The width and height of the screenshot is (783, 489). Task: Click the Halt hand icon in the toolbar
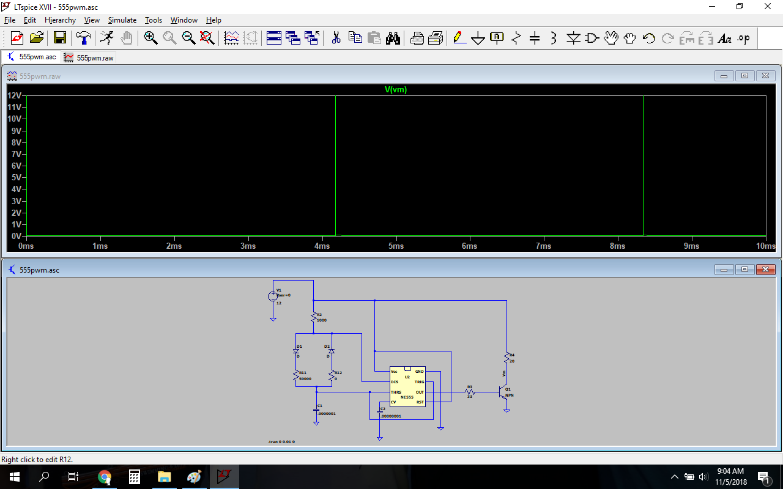[x=127, y=38]
